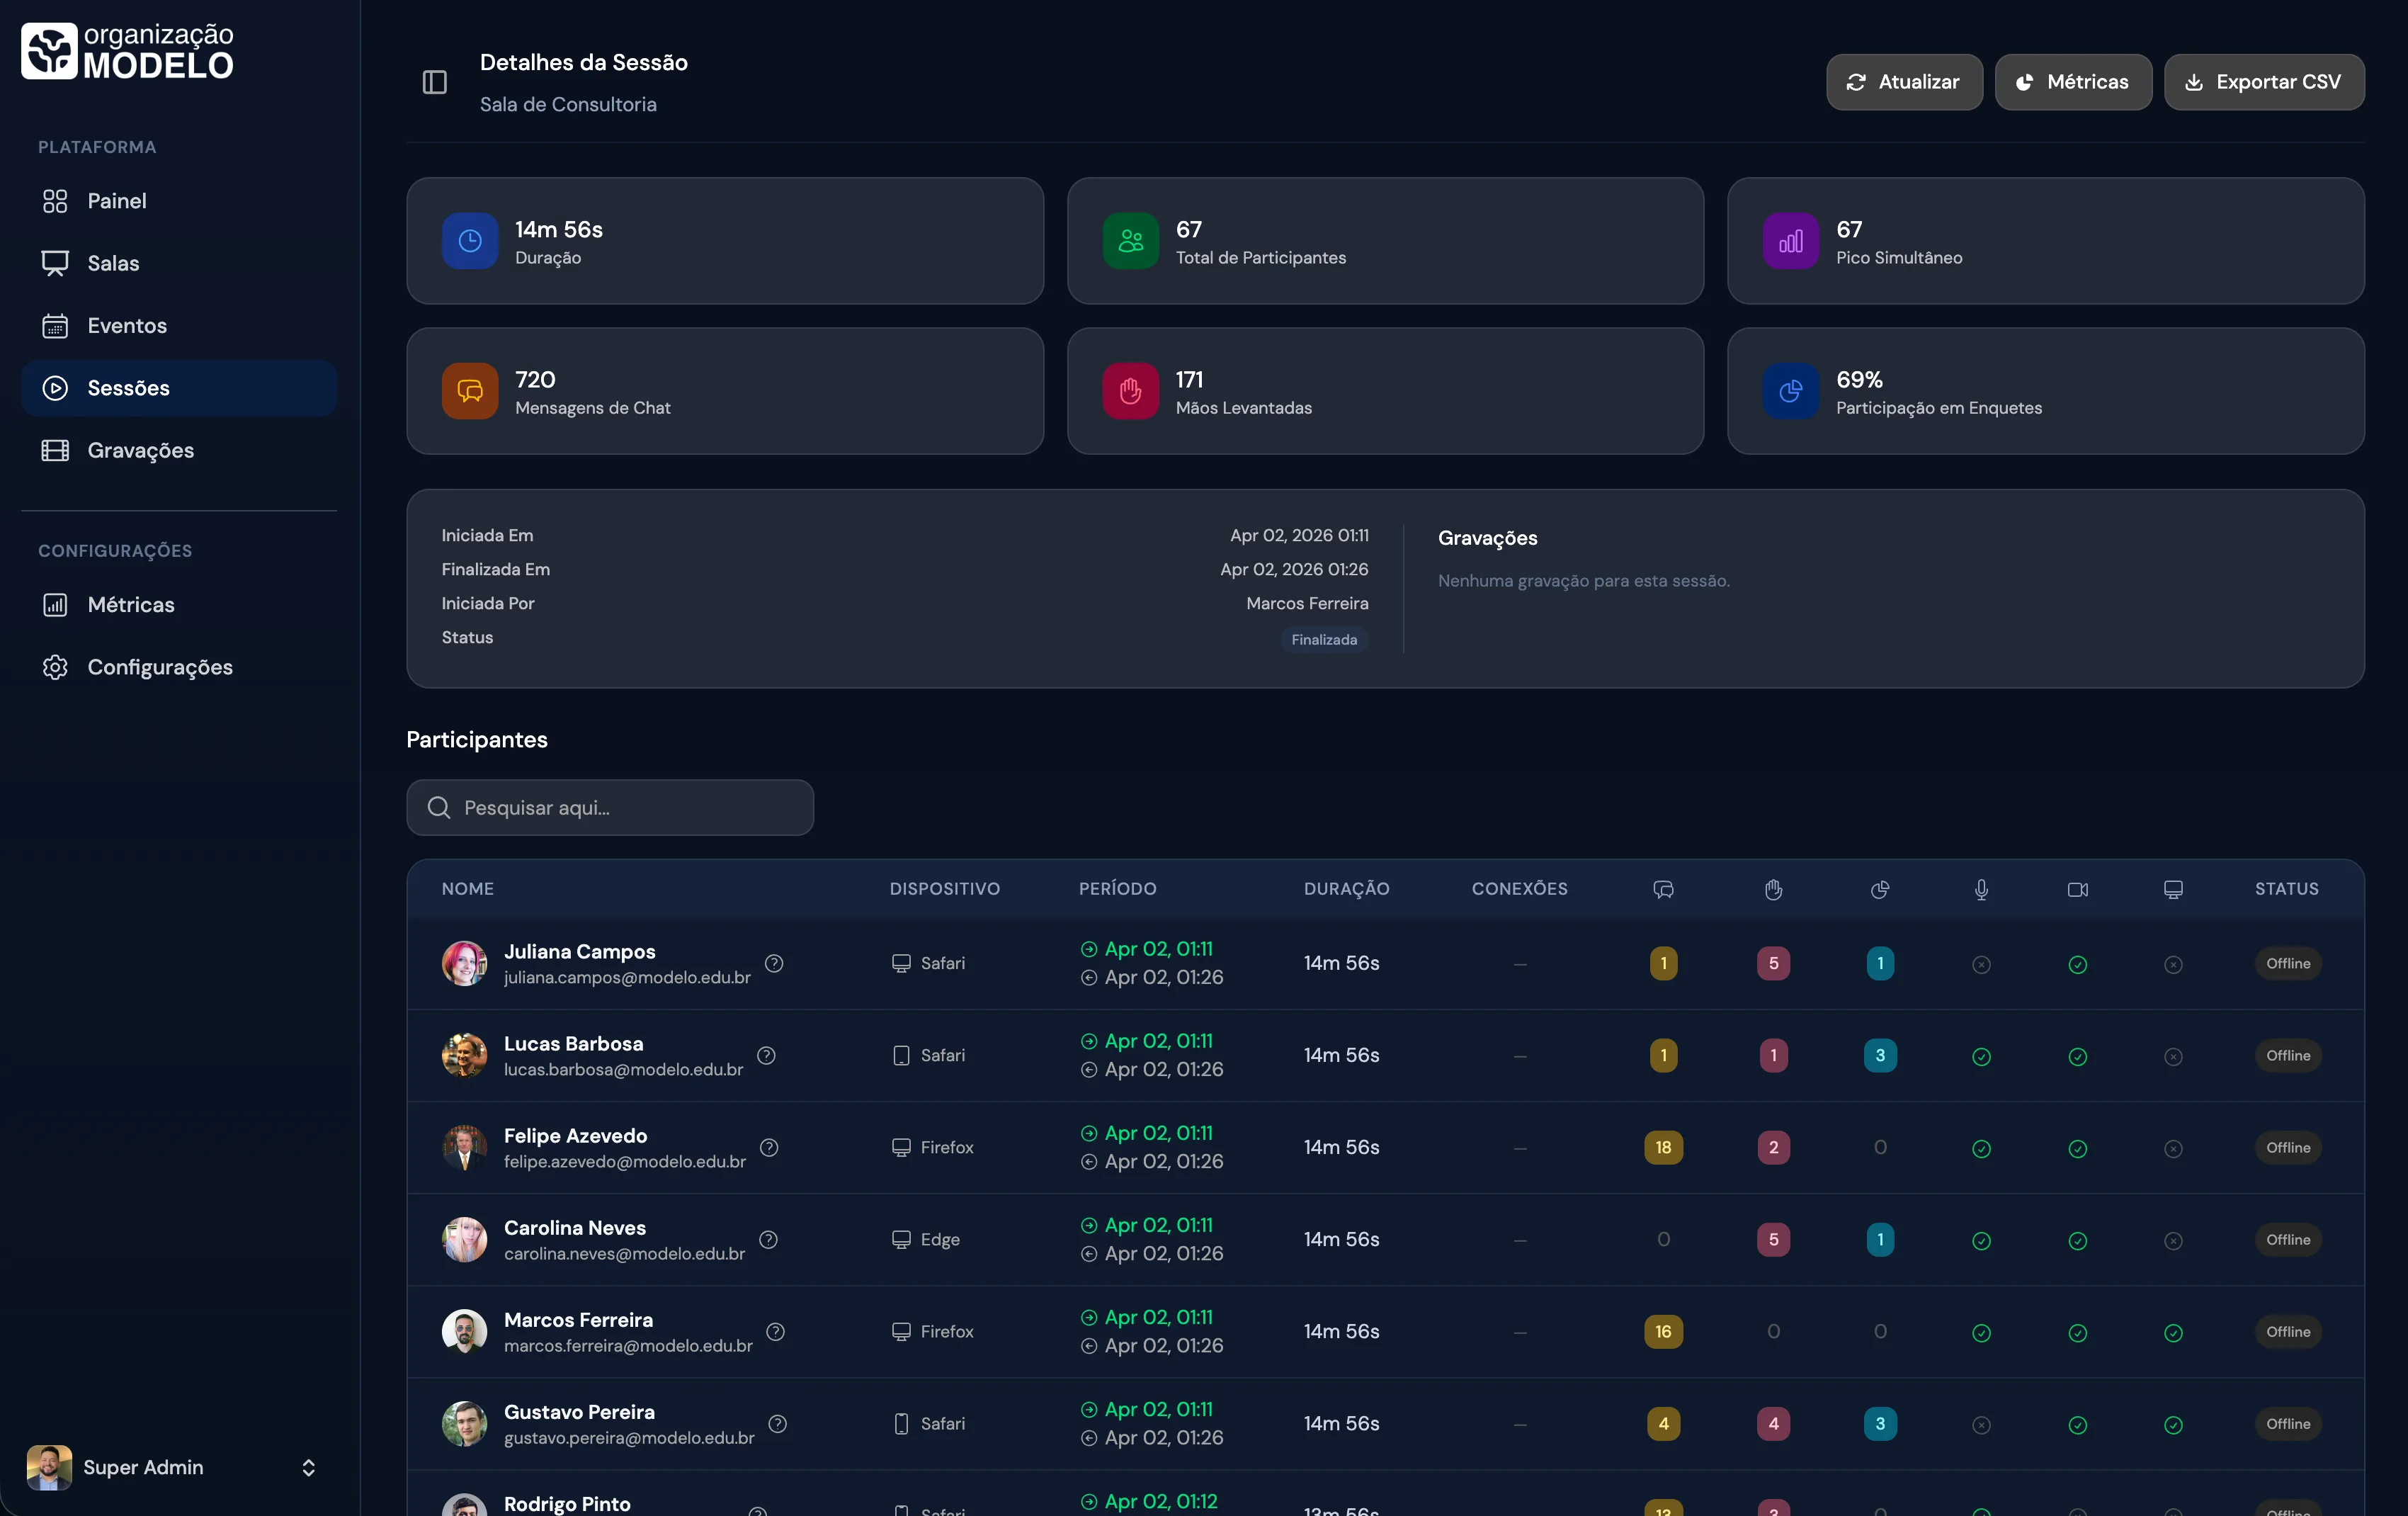
Task: Click the Atualizar button
Action: (x=1903, y=82)
